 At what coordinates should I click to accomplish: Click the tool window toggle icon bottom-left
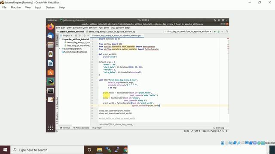click(x=57, y=131)
